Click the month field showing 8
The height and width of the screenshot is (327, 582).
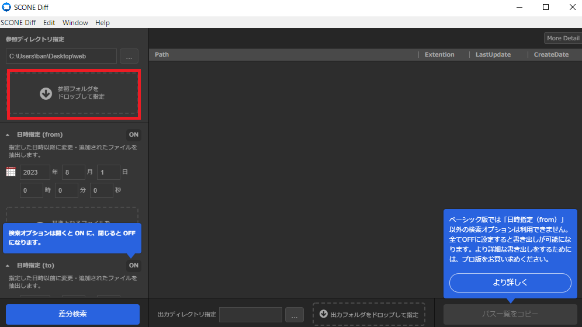74,172
